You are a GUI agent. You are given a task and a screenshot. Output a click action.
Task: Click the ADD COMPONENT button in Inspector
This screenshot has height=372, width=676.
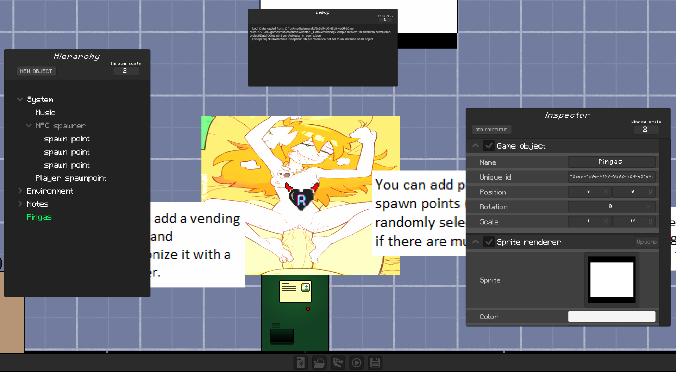pos(492,130)
